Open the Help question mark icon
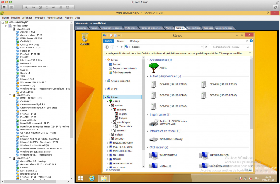280x184 pixels. 251,41
